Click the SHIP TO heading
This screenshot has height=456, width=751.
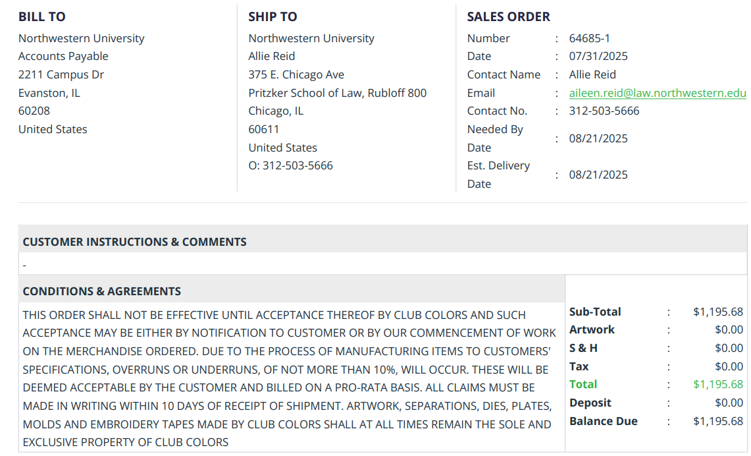[x=272, y=17]
